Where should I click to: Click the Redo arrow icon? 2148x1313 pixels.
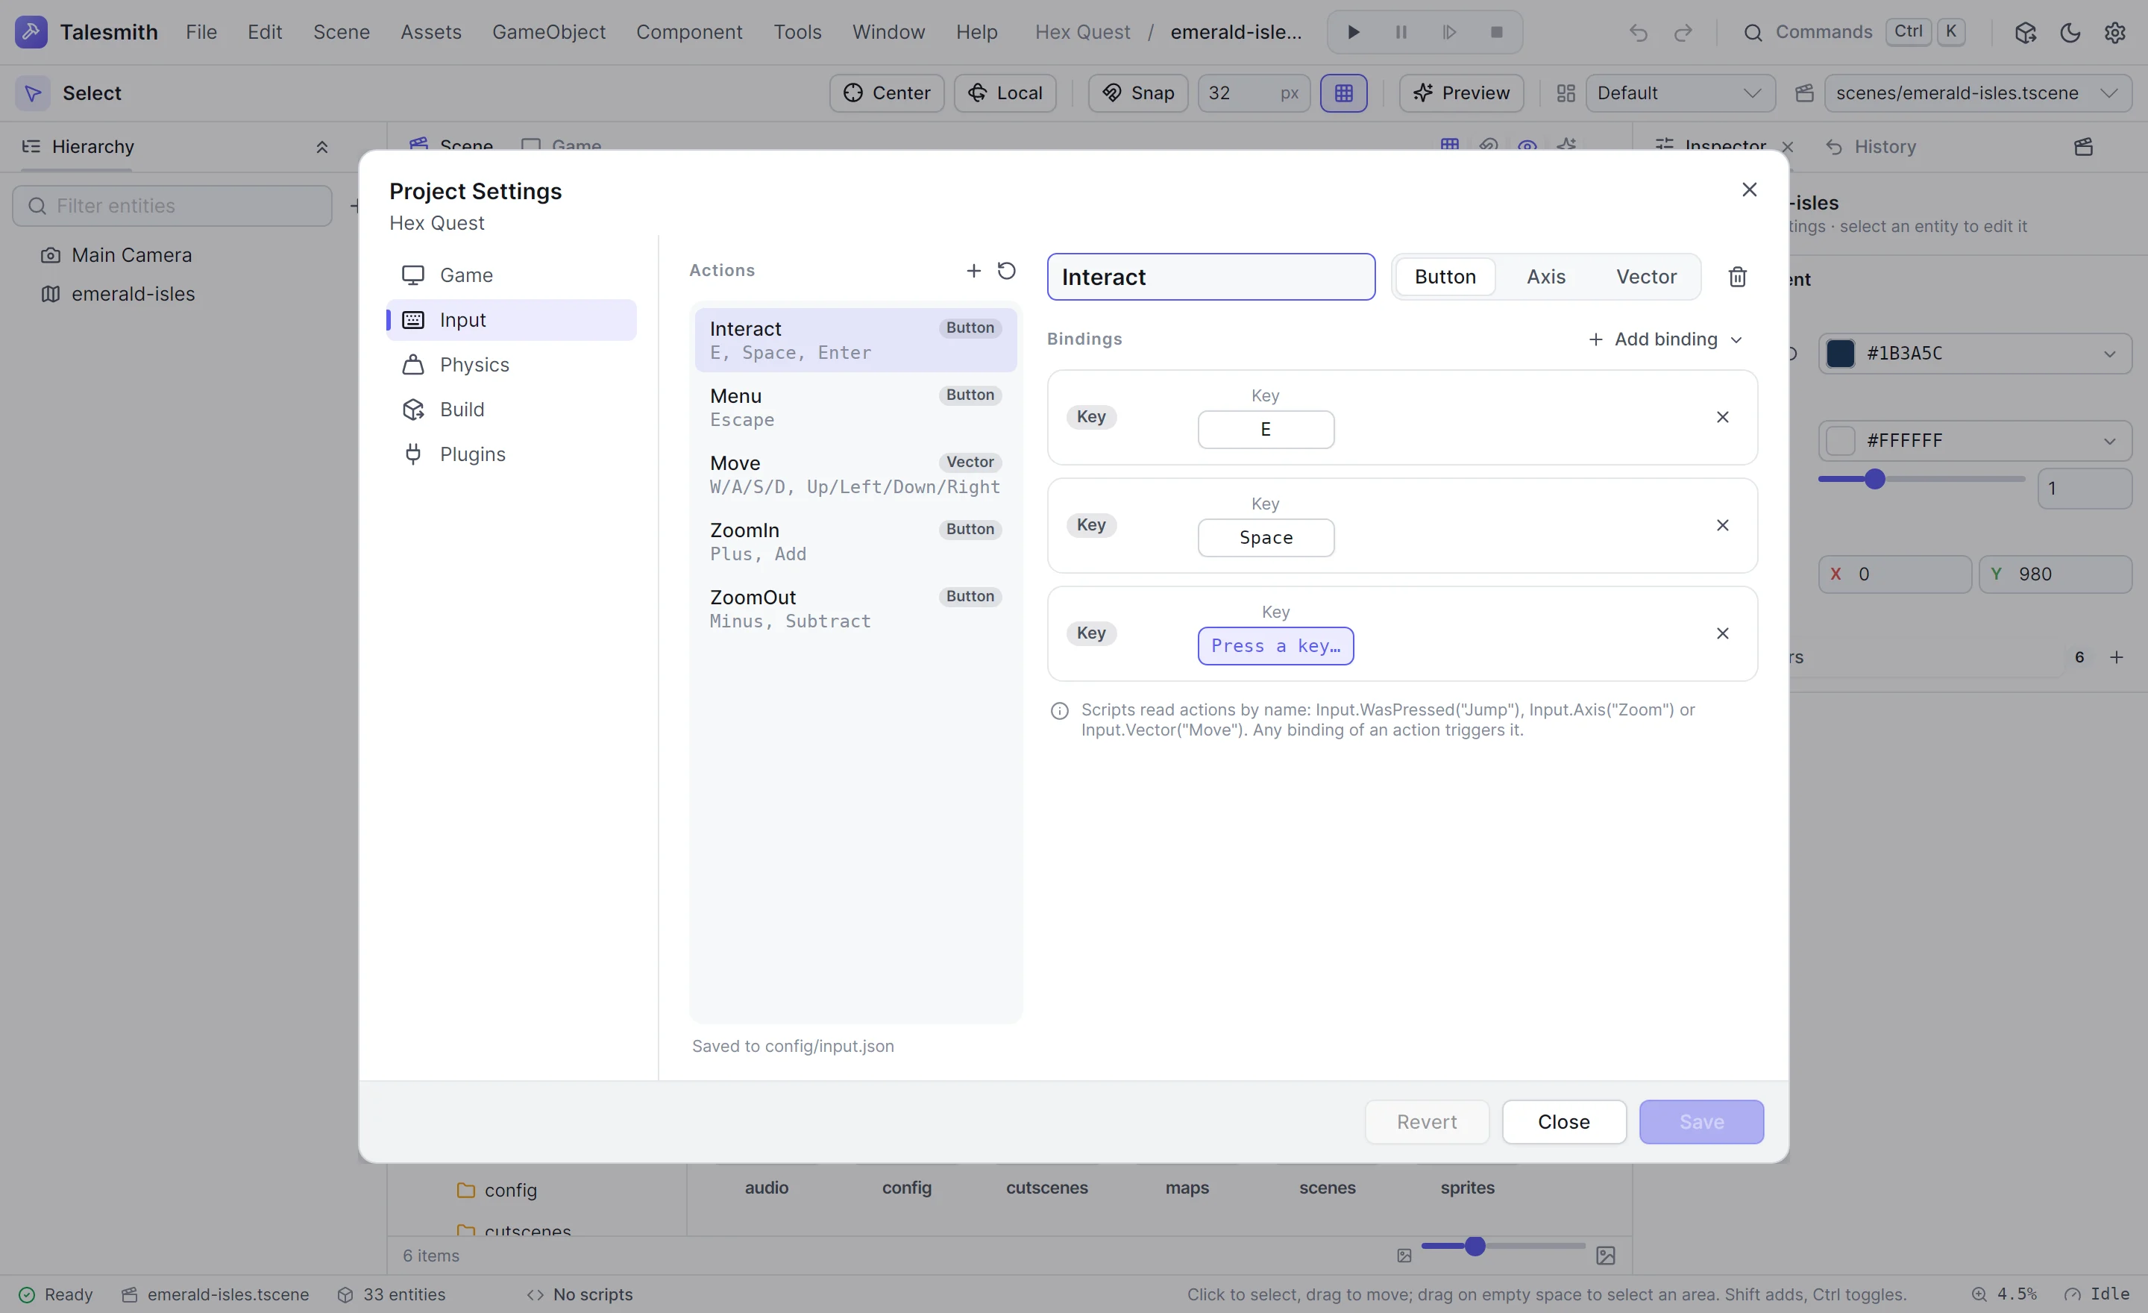click(1683, 32)
